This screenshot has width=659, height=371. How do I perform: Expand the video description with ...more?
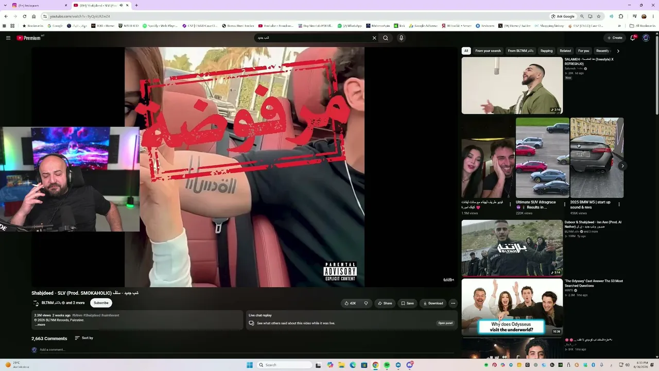40,325
